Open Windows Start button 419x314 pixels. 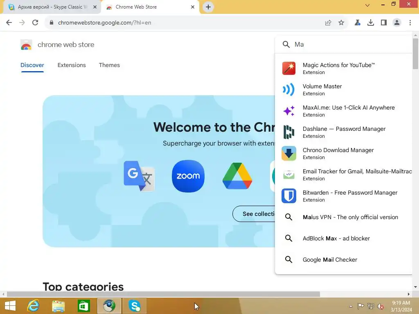click(x=10, y=306)
